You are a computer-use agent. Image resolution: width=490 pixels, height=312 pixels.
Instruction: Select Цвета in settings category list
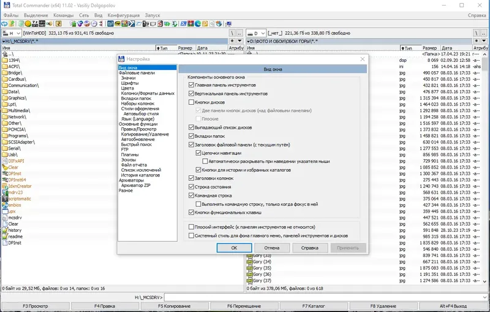tap(127, 88)
